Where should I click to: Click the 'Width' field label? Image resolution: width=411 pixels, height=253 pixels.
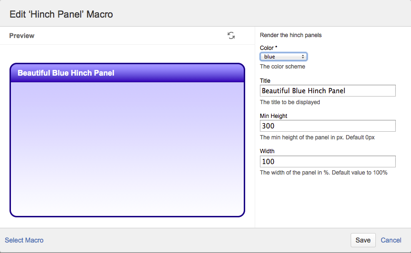pyautogui.click(x=267, y=151)
